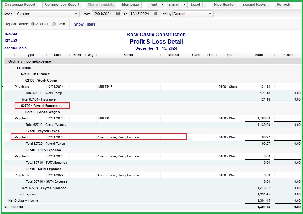Select the Accrual report basis
This screenshot has width=303, height=214.
(x=33, y=24)
